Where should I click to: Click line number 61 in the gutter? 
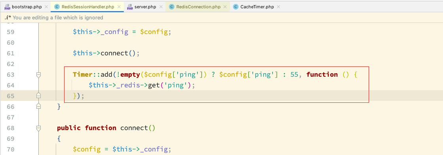[x=10, y=53]
